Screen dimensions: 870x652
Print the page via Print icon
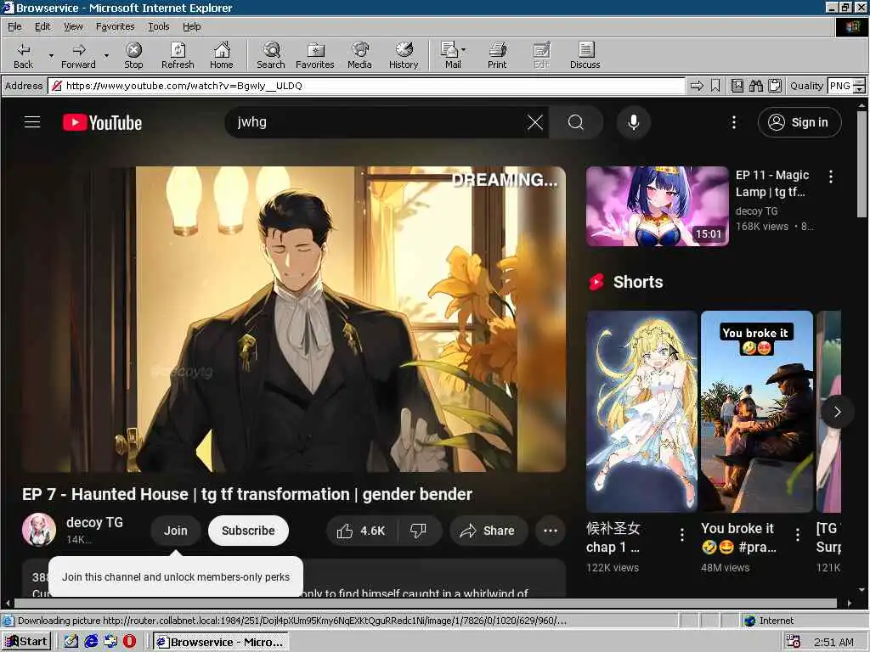(x=497, y=55)
